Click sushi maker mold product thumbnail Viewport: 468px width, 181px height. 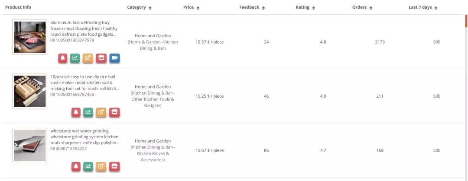click(x=30, y=92)
